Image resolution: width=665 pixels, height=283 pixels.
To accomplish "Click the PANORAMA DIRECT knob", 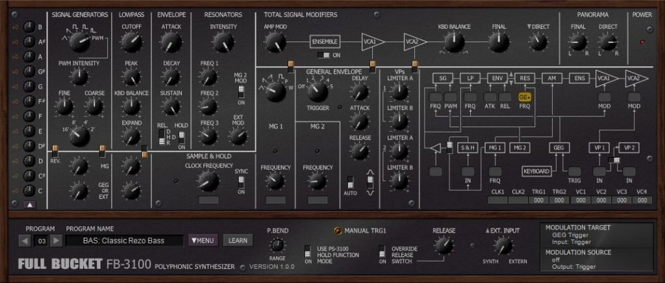I will 608,42.
